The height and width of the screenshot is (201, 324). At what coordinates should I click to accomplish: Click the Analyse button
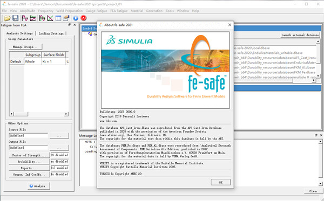[x=39, y=186]
